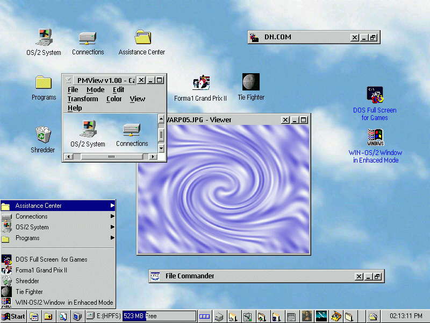The height and width of the screenshot is (323, 430).
Task: Open the Assistance Center desktop folder
Action: 142,38
